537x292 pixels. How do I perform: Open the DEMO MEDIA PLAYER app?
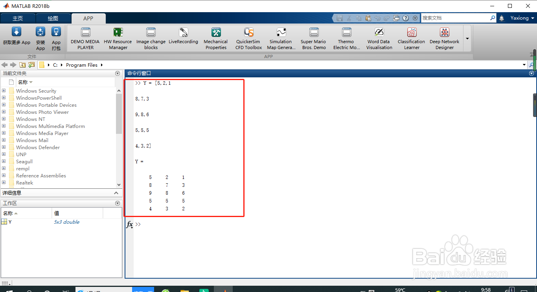pyautogui.click(x=85, y=38)
